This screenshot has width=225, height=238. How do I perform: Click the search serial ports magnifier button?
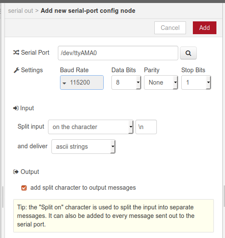[x=188, y=53]
